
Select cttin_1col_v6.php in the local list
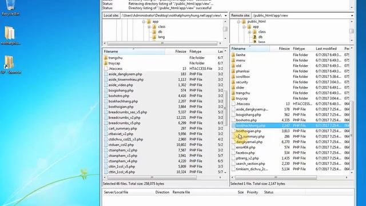(122, 172)
